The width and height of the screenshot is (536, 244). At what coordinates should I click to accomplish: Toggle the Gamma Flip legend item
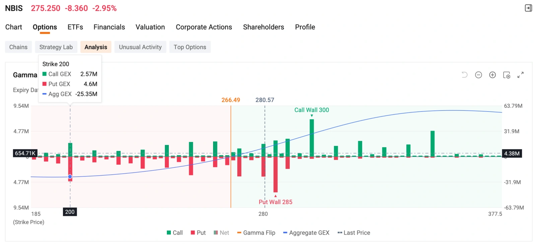coord(256,233)
